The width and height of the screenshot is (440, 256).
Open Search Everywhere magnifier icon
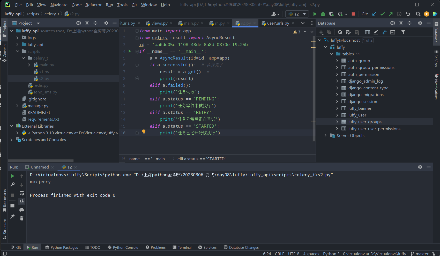click(x=418, y=14)
